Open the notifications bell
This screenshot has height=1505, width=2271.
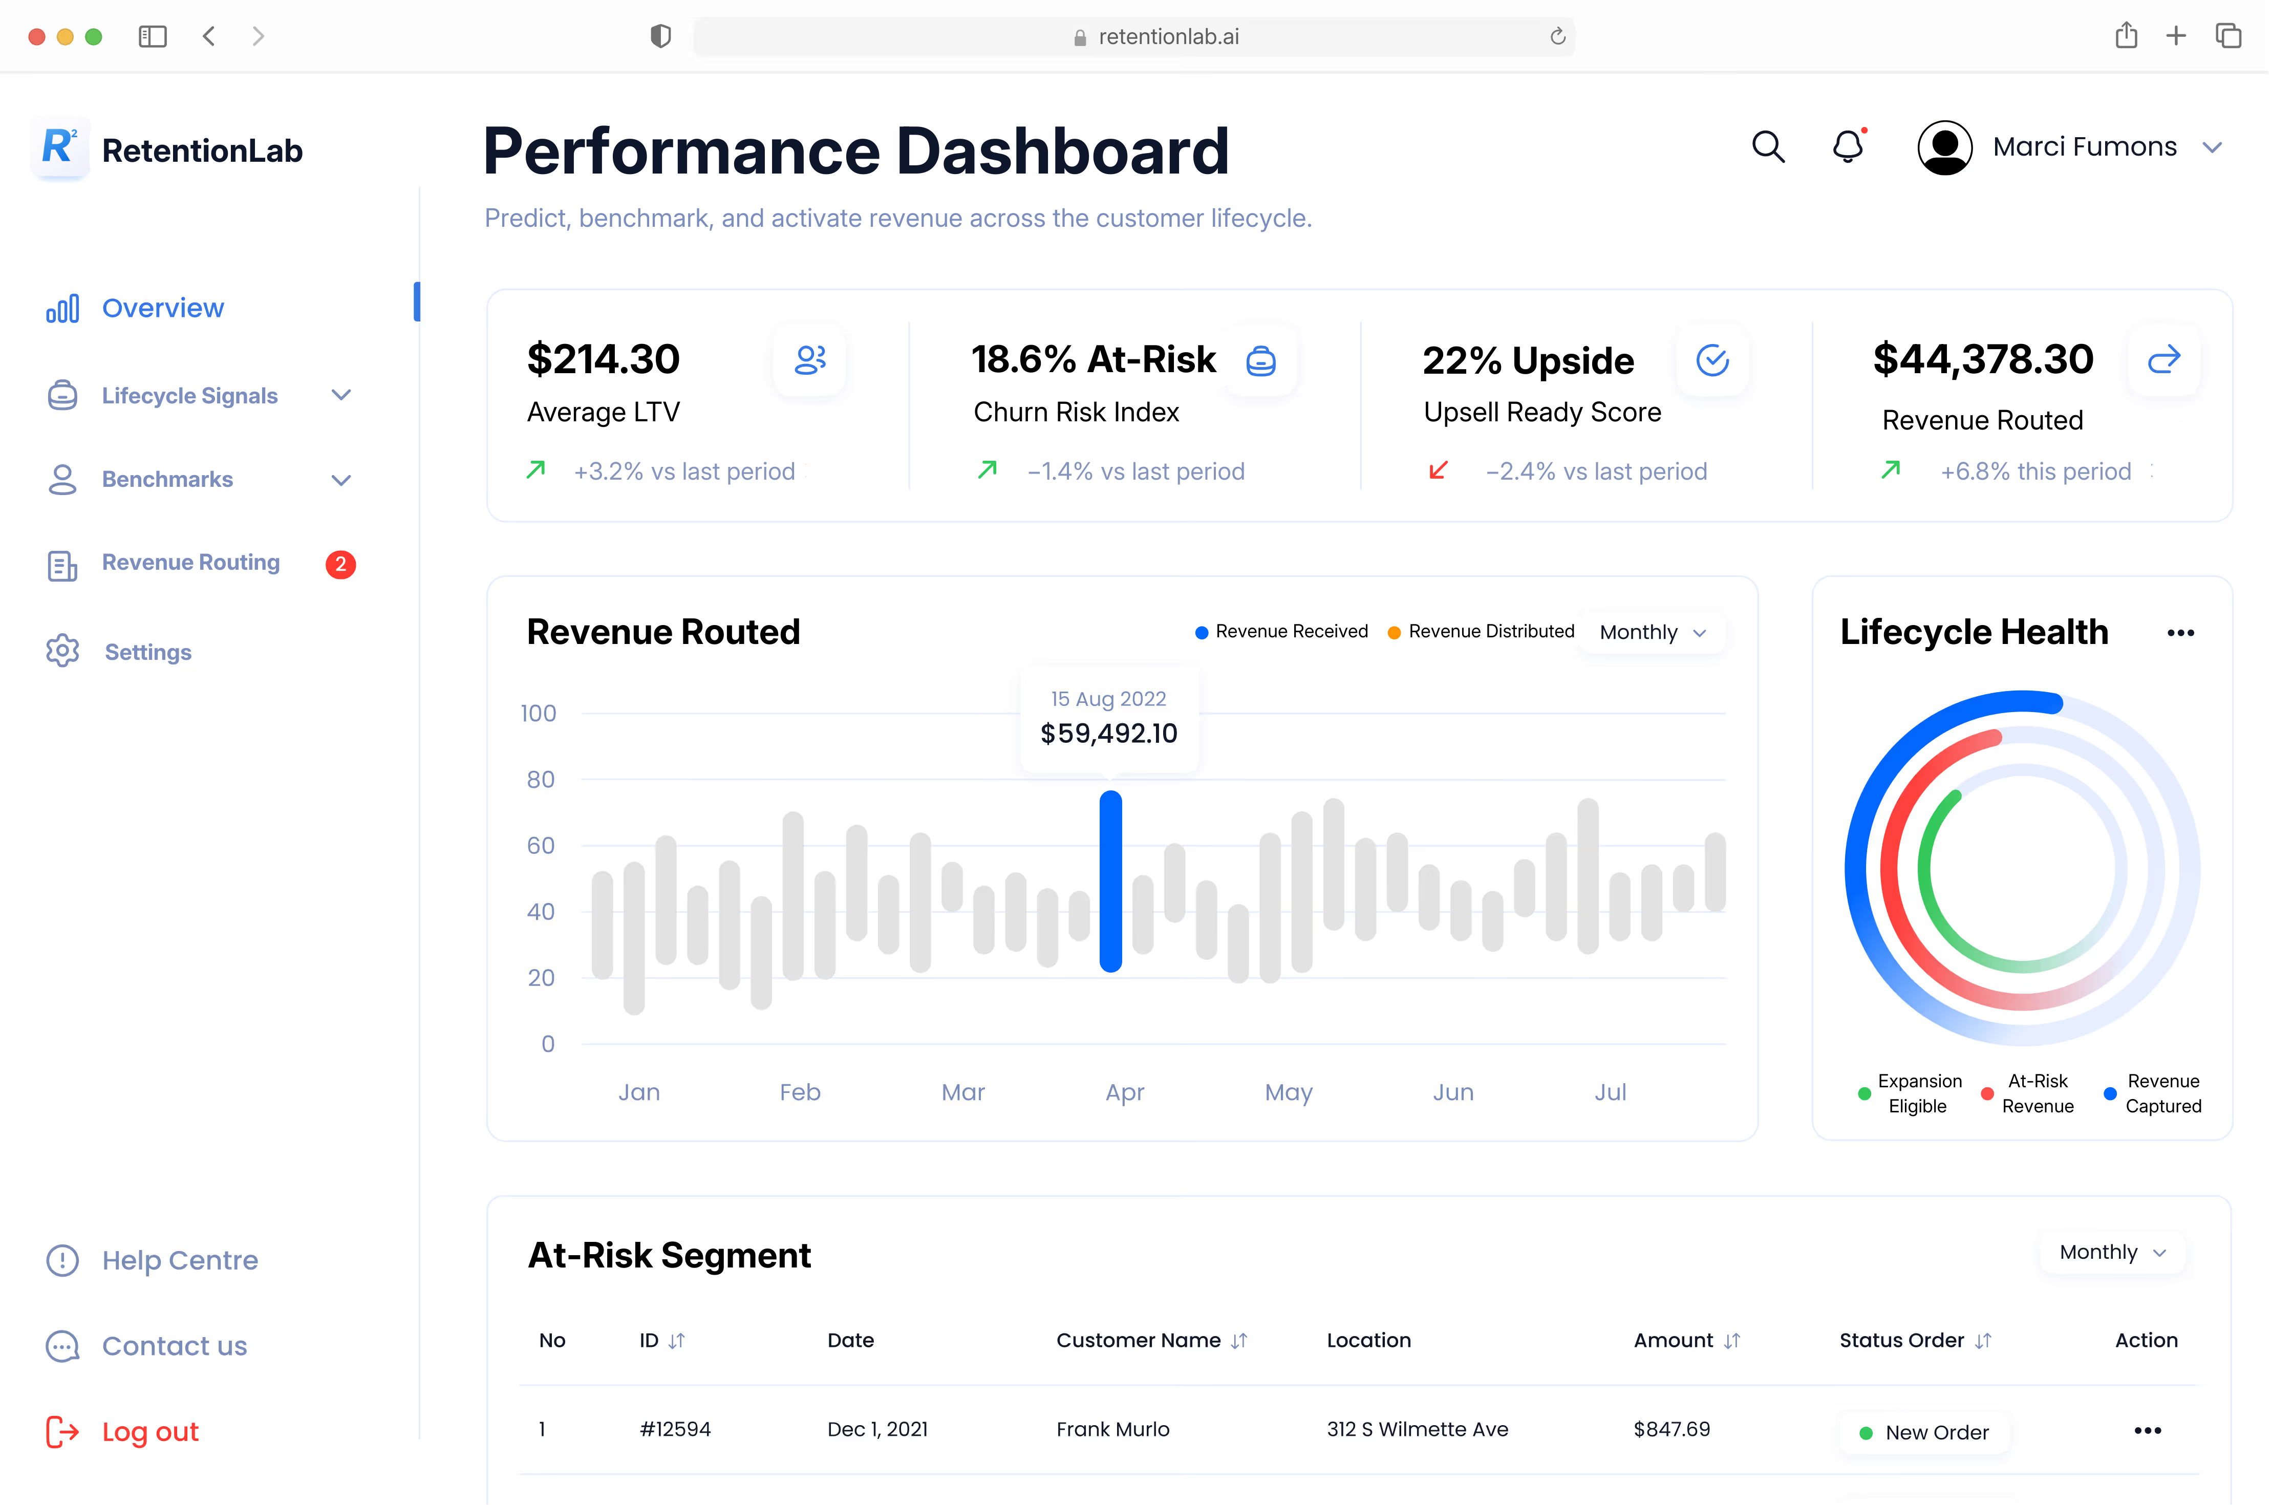[1848, 147]
